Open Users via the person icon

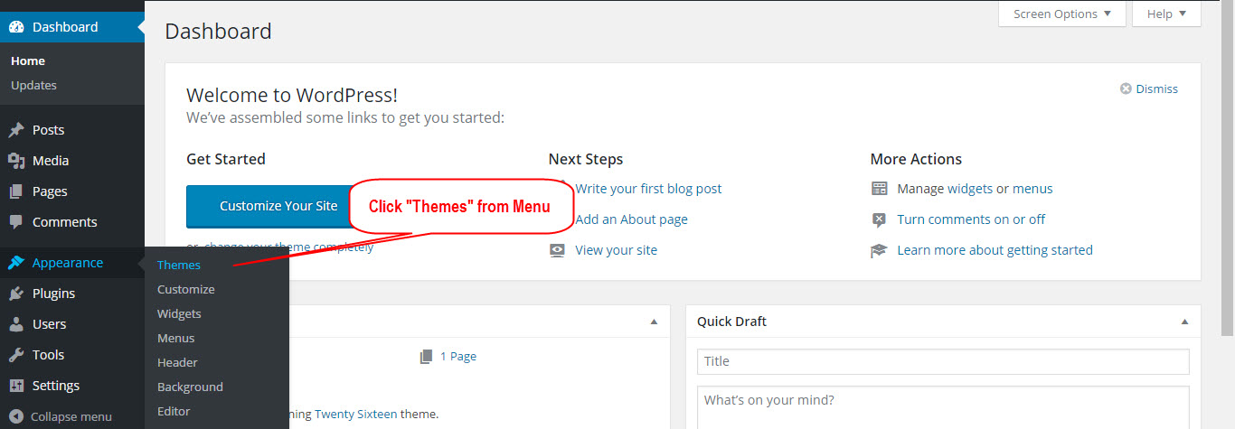point(16,324)
